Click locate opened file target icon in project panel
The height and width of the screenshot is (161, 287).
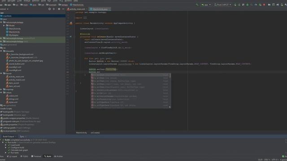[49, 9]
